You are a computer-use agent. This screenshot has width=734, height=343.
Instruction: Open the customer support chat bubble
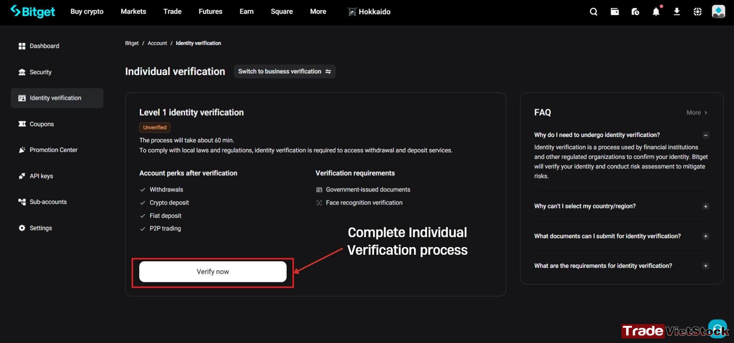tap(718, 328)
